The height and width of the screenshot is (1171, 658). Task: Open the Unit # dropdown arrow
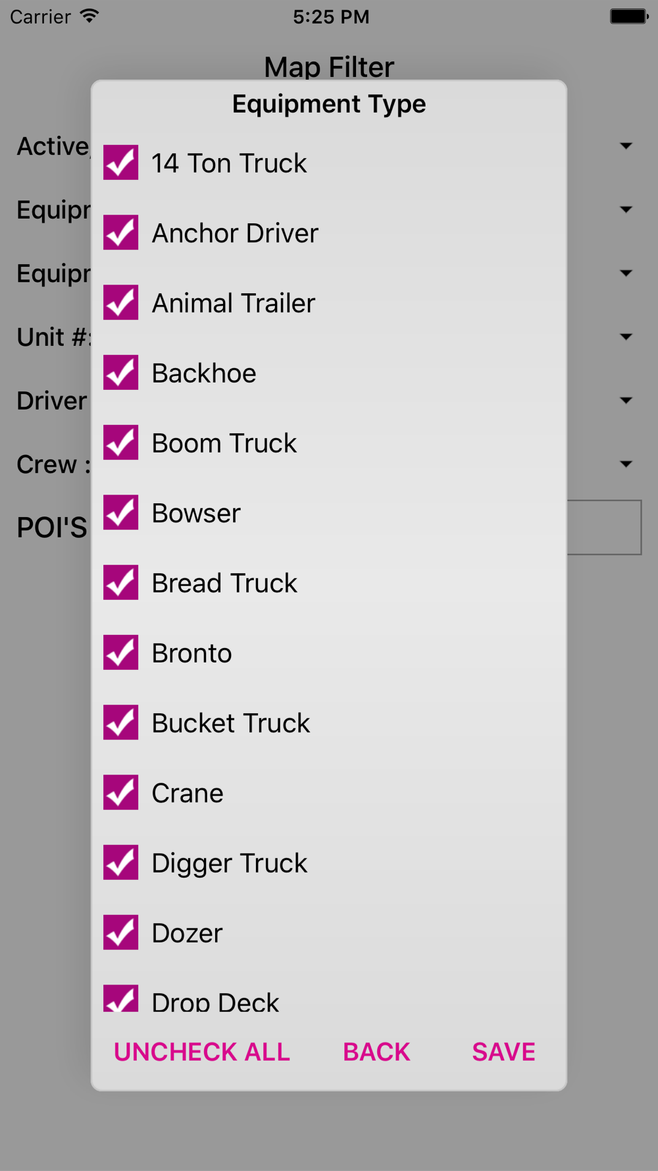pos(626,337)
